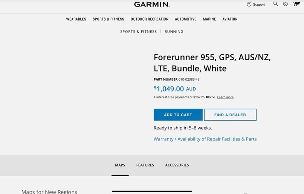Viewport: 304px width, 194px height.
Task: Open the shopping cart icon
Action: click(296, 4)
